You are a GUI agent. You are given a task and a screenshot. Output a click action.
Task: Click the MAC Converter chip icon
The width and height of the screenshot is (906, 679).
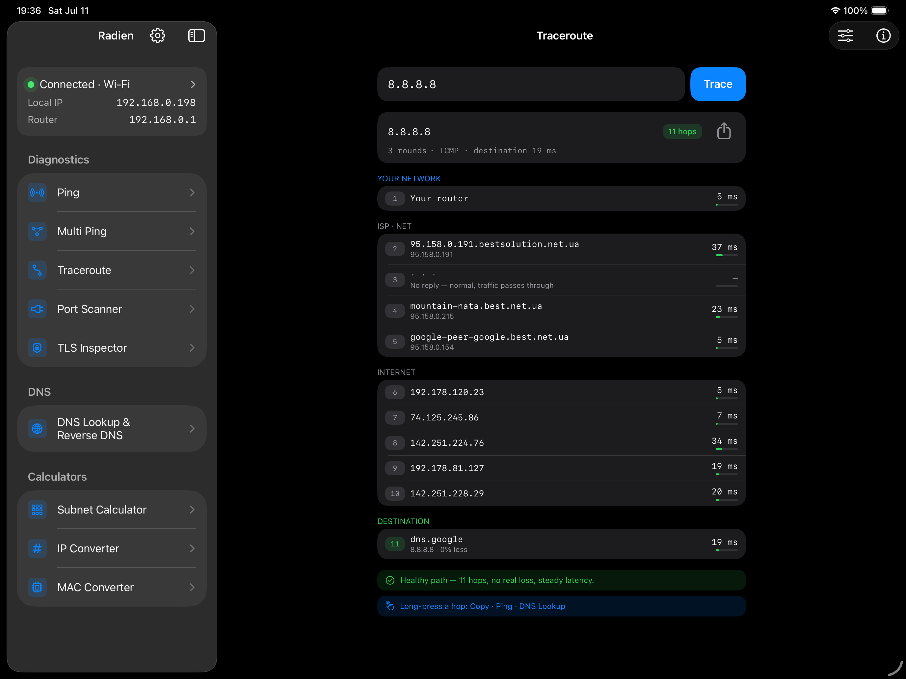(37, 587)
